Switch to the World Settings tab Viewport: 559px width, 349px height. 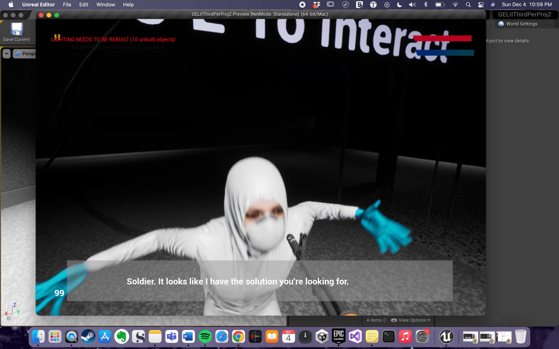click(x=521, y=24)
